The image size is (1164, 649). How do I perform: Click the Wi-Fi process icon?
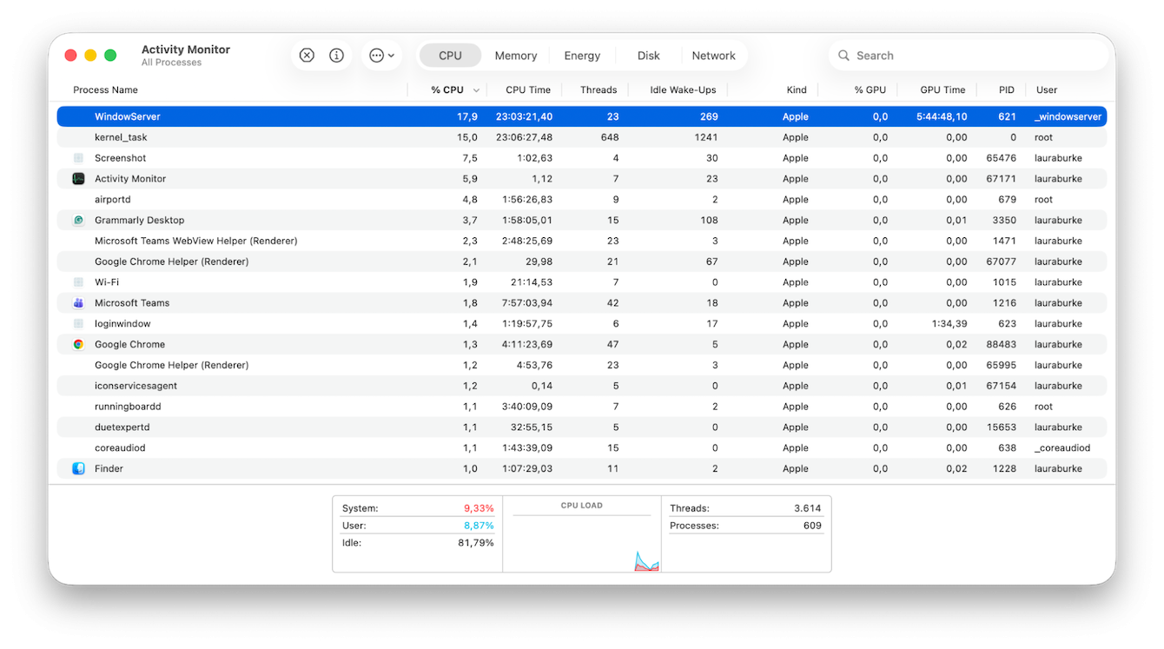[x=77, y=281]
